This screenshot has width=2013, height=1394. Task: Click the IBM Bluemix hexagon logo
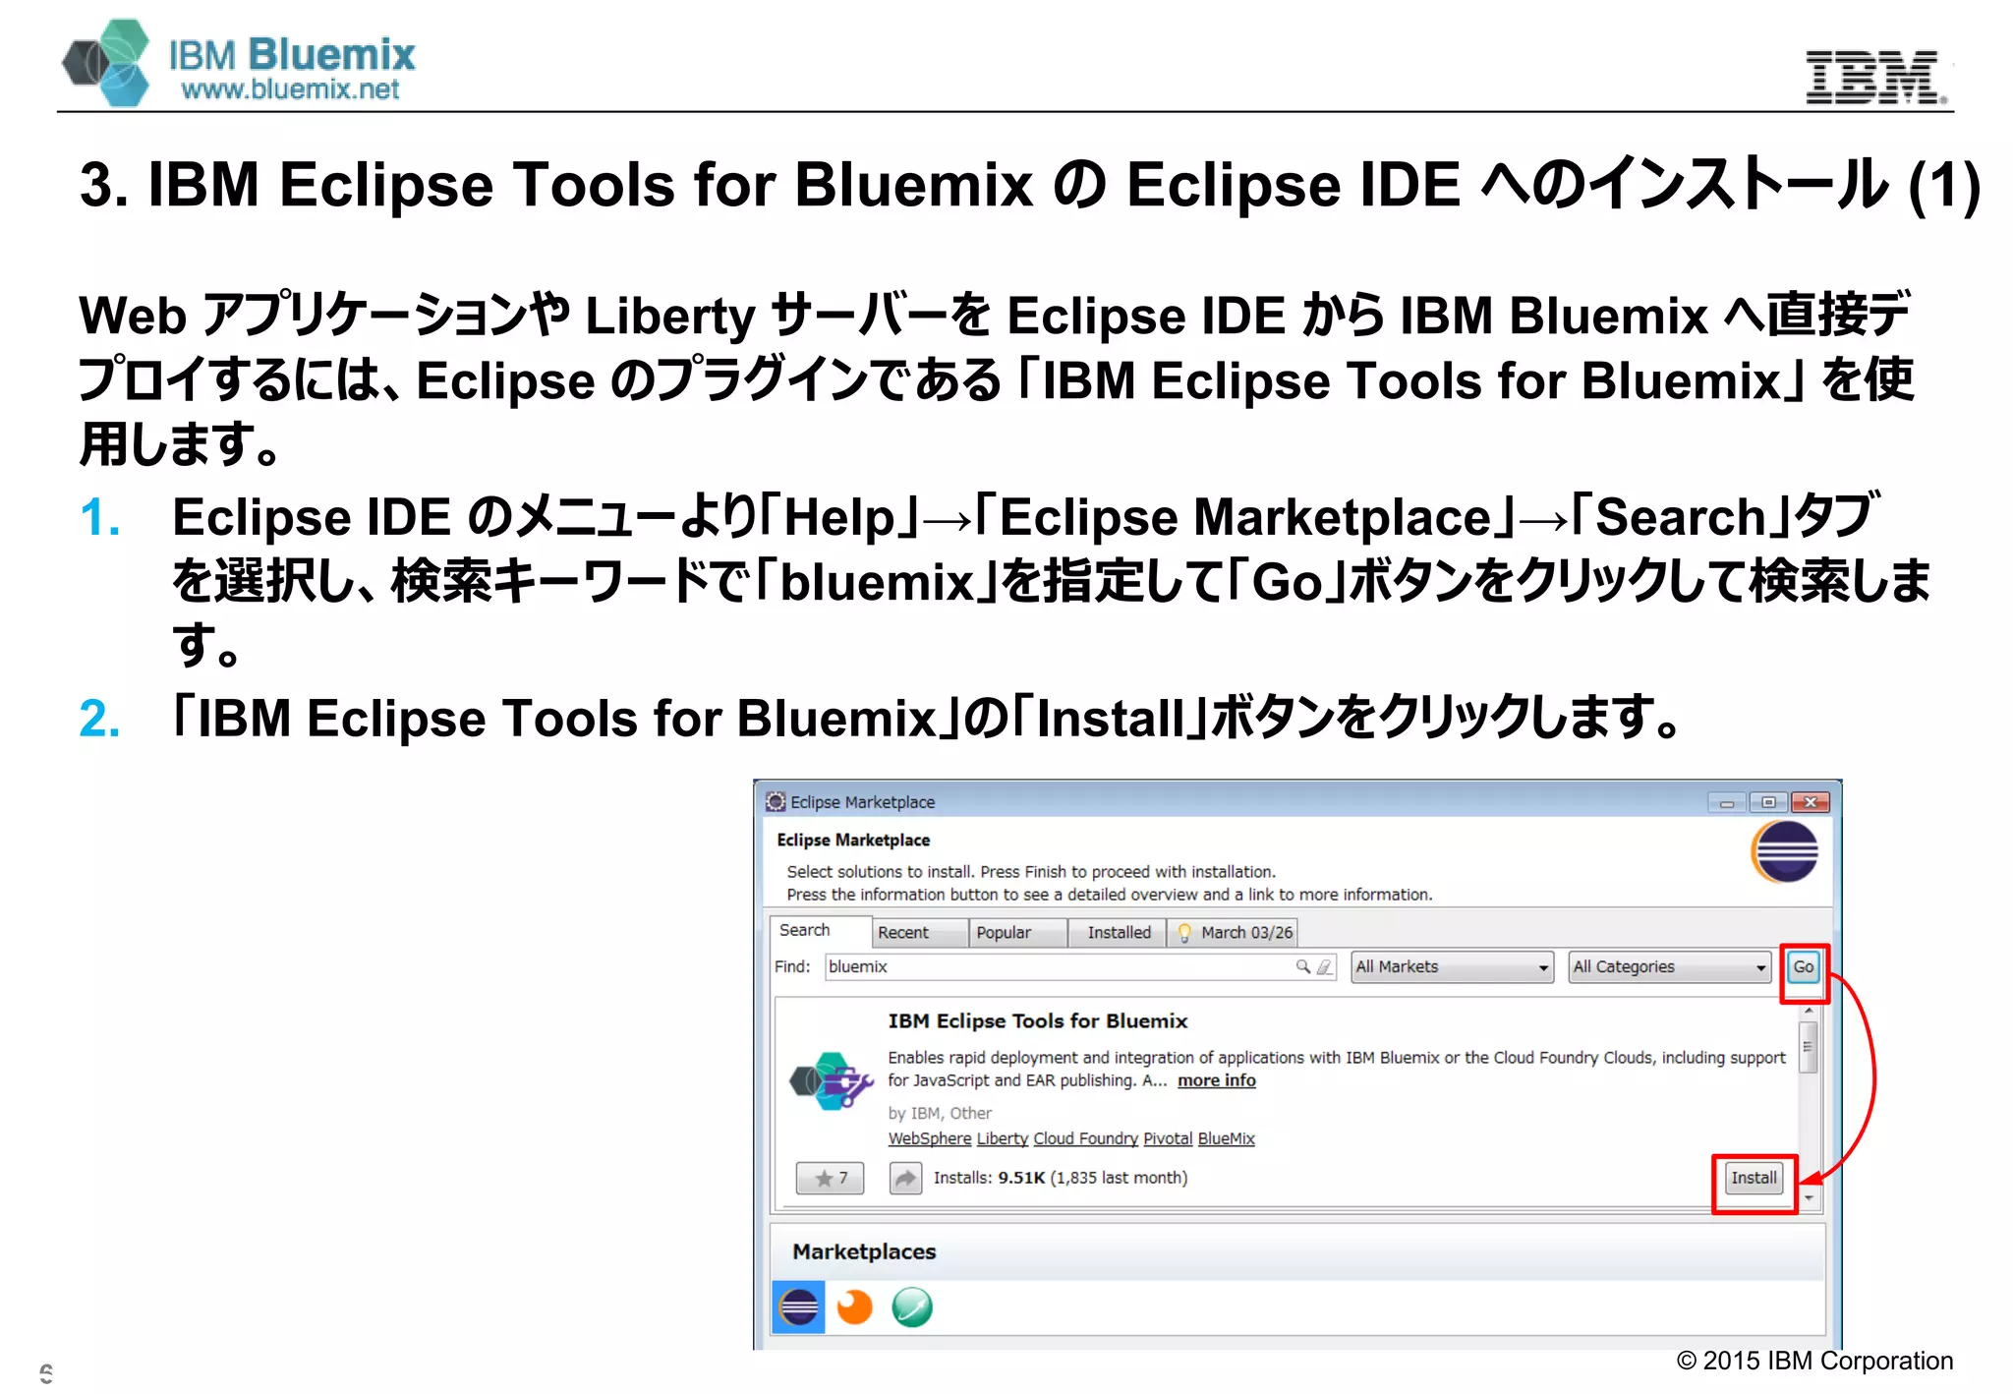[x=106, y=62]
